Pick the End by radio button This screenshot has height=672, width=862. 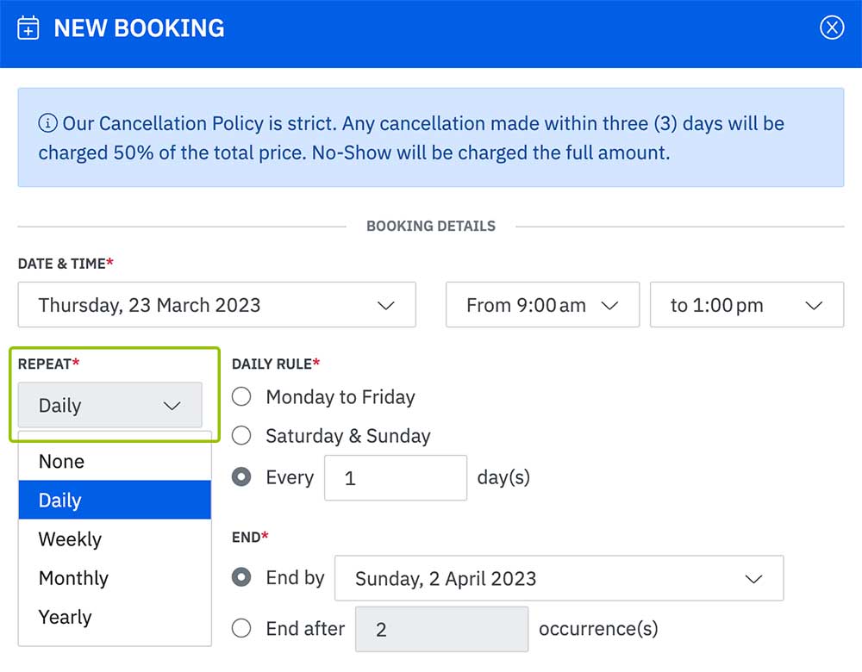[242, 577]
